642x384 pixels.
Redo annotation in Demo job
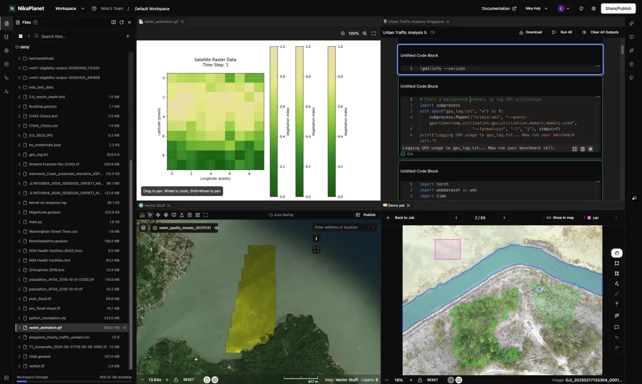[x=617, y=348]
